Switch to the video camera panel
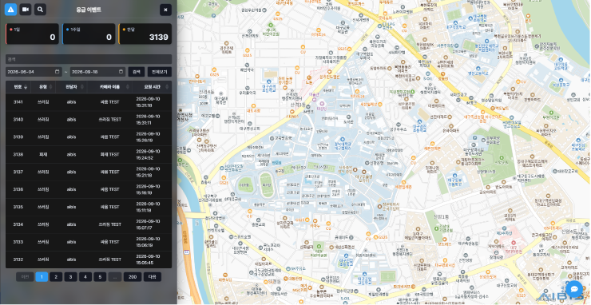The image size is (591, 305). pos(26,10)
